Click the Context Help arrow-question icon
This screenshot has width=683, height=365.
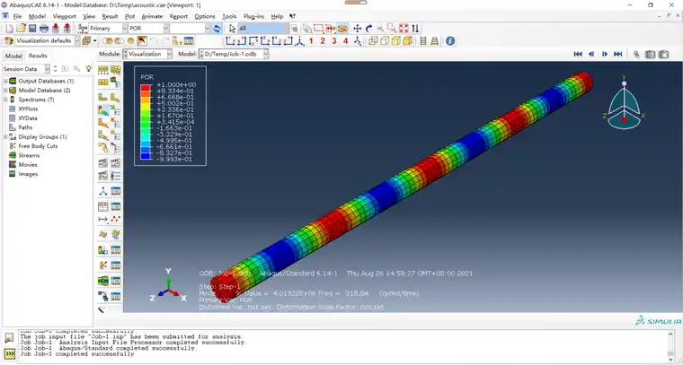click(293, 16)
